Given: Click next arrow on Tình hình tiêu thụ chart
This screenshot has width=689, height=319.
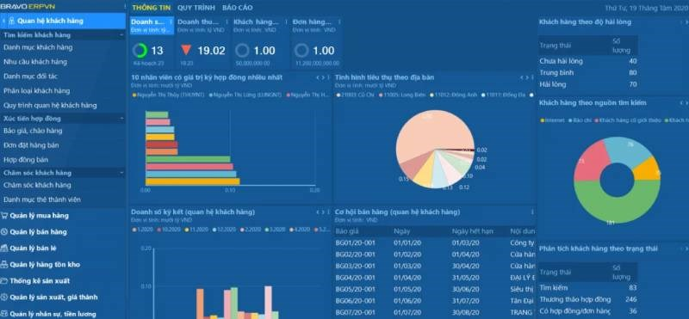Looking at the screenshot, I should (x=527, y=77).
